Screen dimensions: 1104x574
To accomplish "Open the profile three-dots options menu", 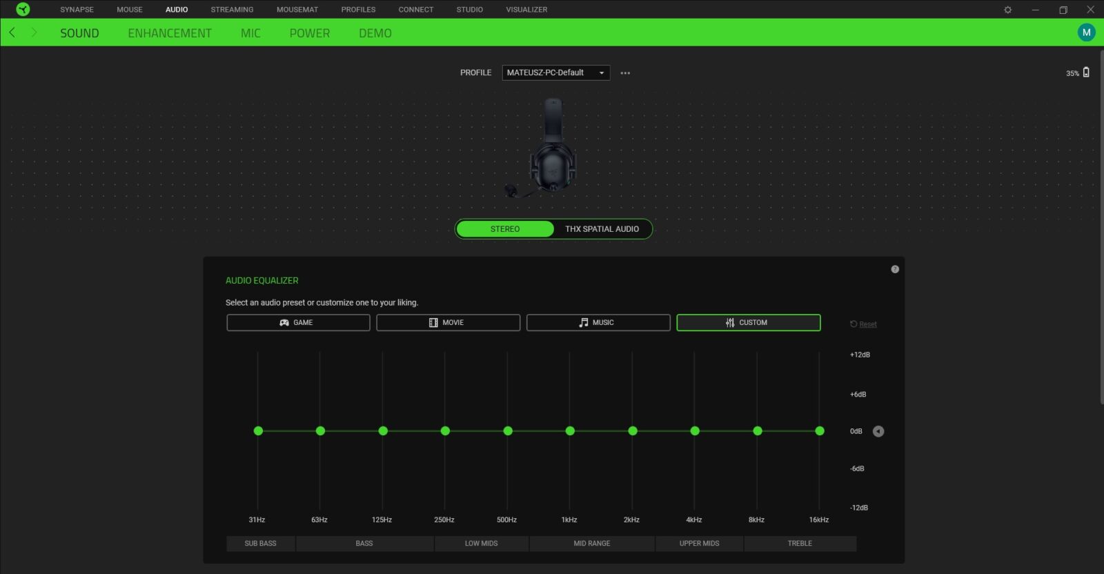I will pos(625,73).
